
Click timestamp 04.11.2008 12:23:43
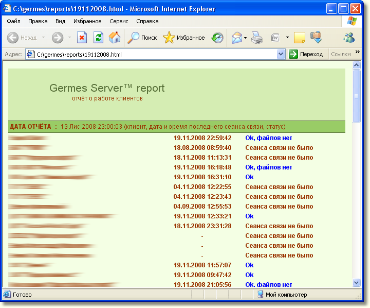[202, 197]
